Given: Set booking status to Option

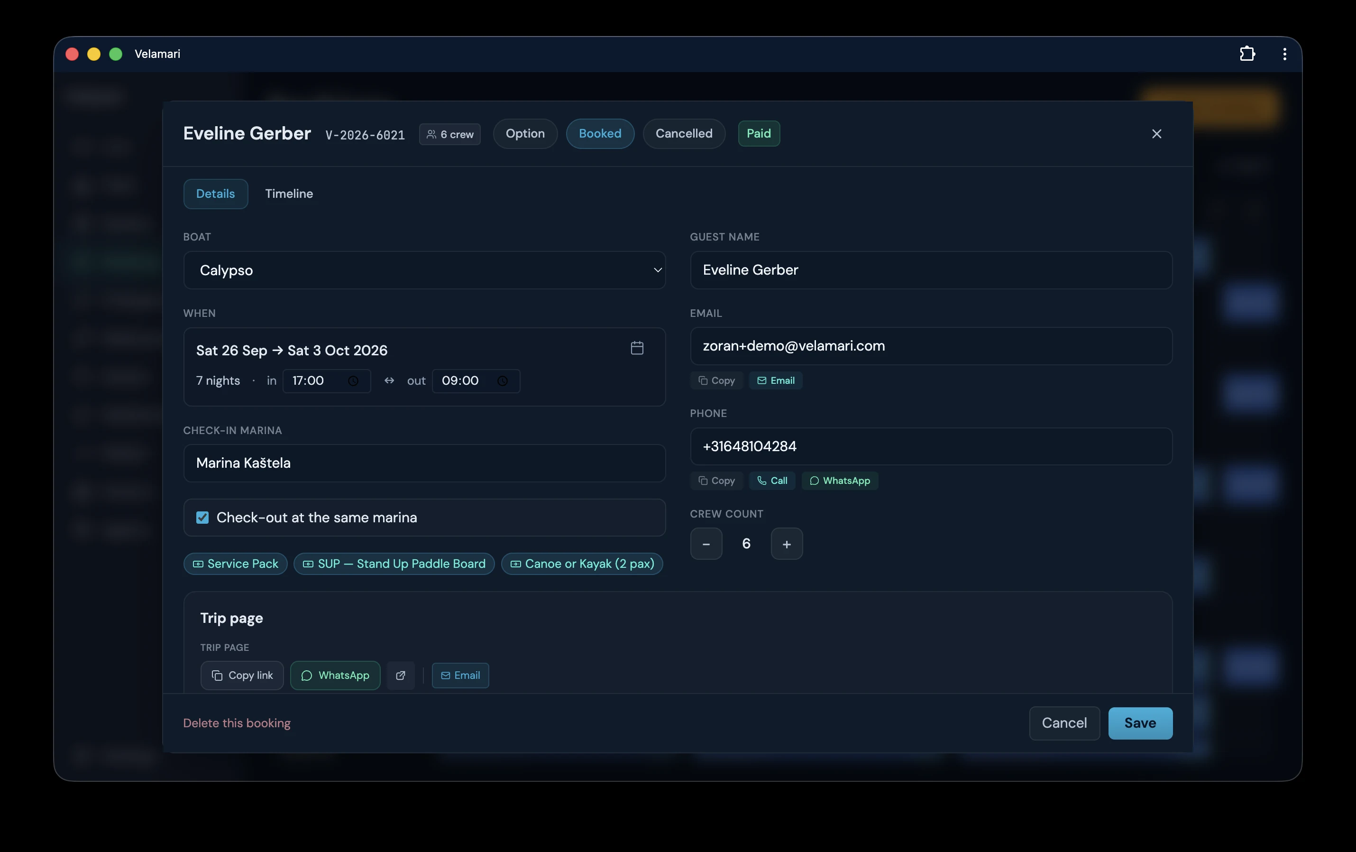Looking at the screenshot, I should (x=525, y=134).
